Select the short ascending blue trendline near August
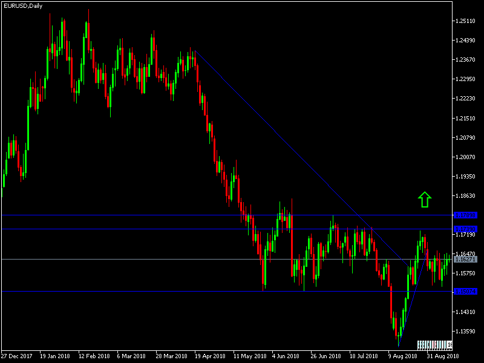The height and width of the screenshot is (363, 484). (x=413, y=298)
